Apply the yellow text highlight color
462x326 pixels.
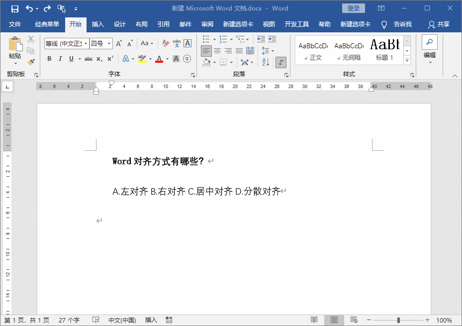point(142,59)
